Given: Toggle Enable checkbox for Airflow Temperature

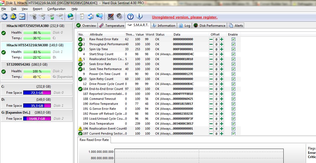Looking at the screenshot, I should click(x=233, y=104).
